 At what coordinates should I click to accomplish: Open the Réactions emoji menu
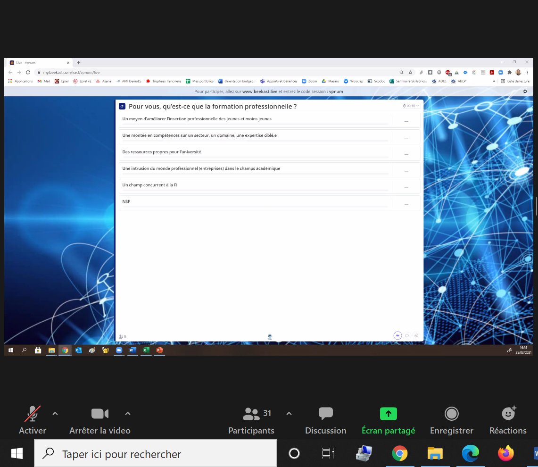tap(508, 420)
